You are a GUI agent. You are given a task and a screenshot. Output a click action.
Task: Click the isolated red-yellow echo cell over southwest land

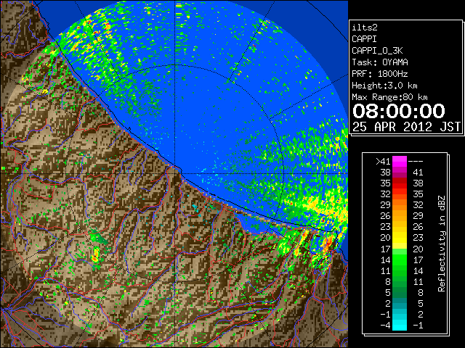click(95, 255)
